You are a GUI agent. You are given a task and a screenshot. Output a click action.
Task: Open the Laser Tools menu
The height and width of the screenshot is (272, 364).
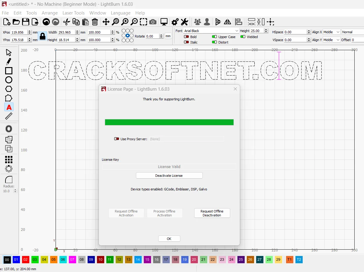coord(73,13)
